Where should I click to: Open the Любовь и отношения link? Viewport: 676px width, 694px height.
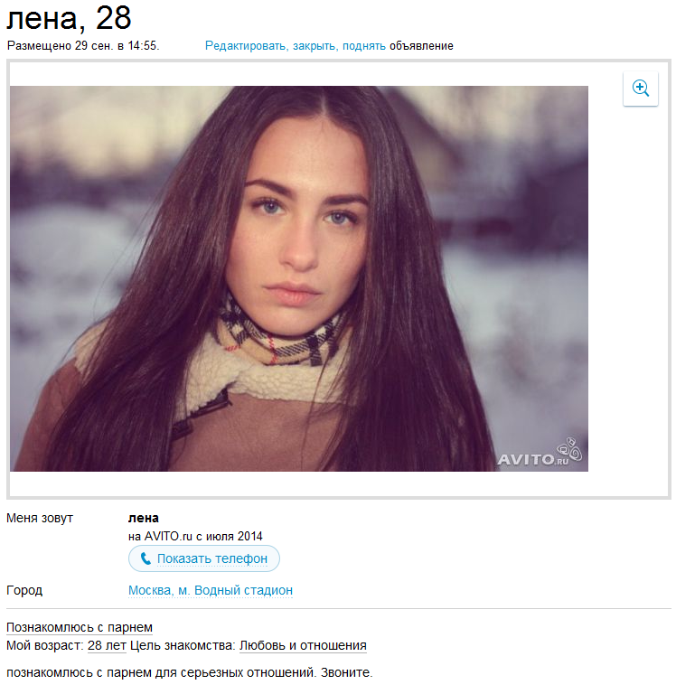click(303, 646)
